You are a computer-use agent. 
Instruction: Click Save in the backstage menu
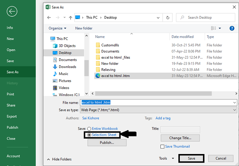[10, 61]
